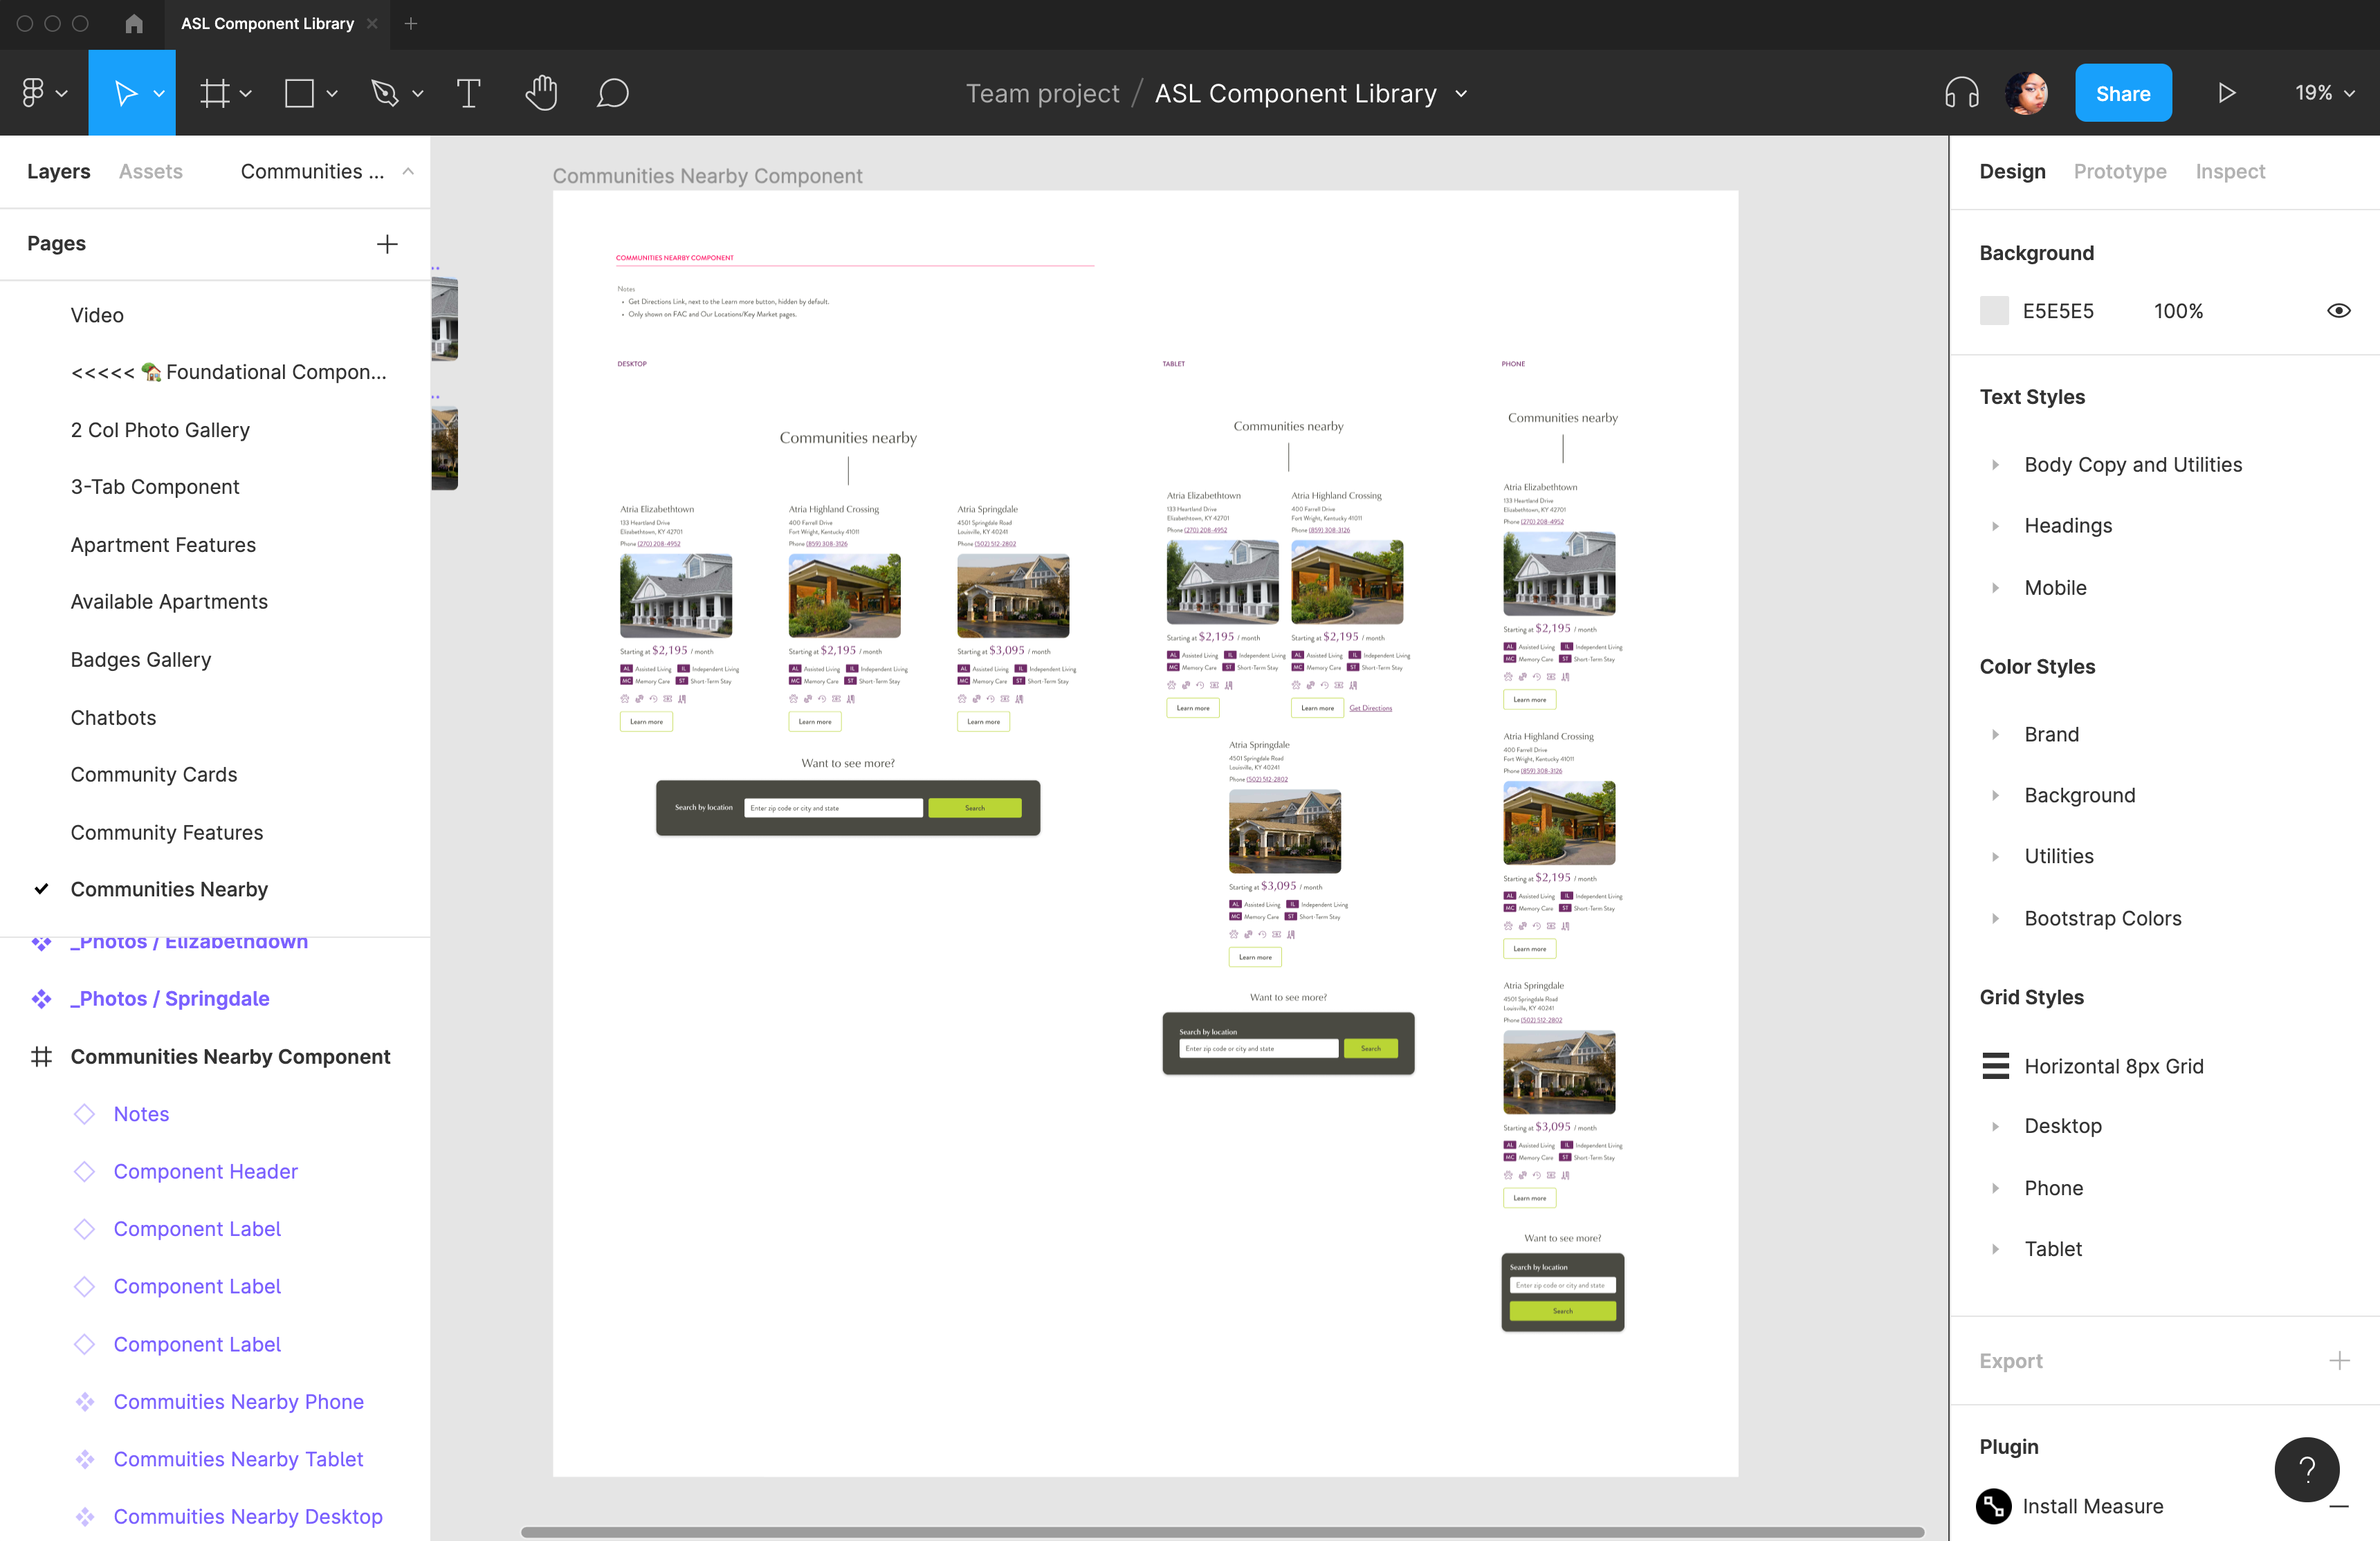The height and width of the screenshot is (1541, 2380).
Task: Click the frame icon beside Communities Nearby Component
Action: tap(41, 1057)
